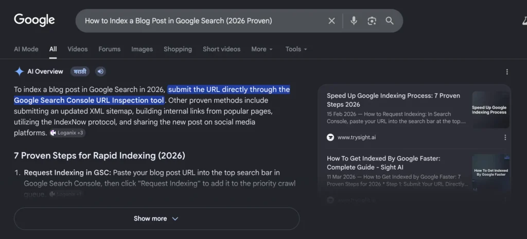Click the www.trysight.ai source link
The width and height of the screenshot is (527, 239).
(357, 137)
